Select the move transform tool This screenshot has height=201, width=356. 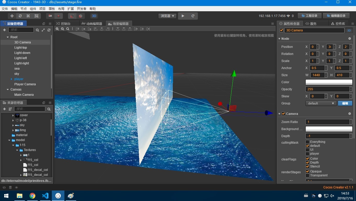12,16
